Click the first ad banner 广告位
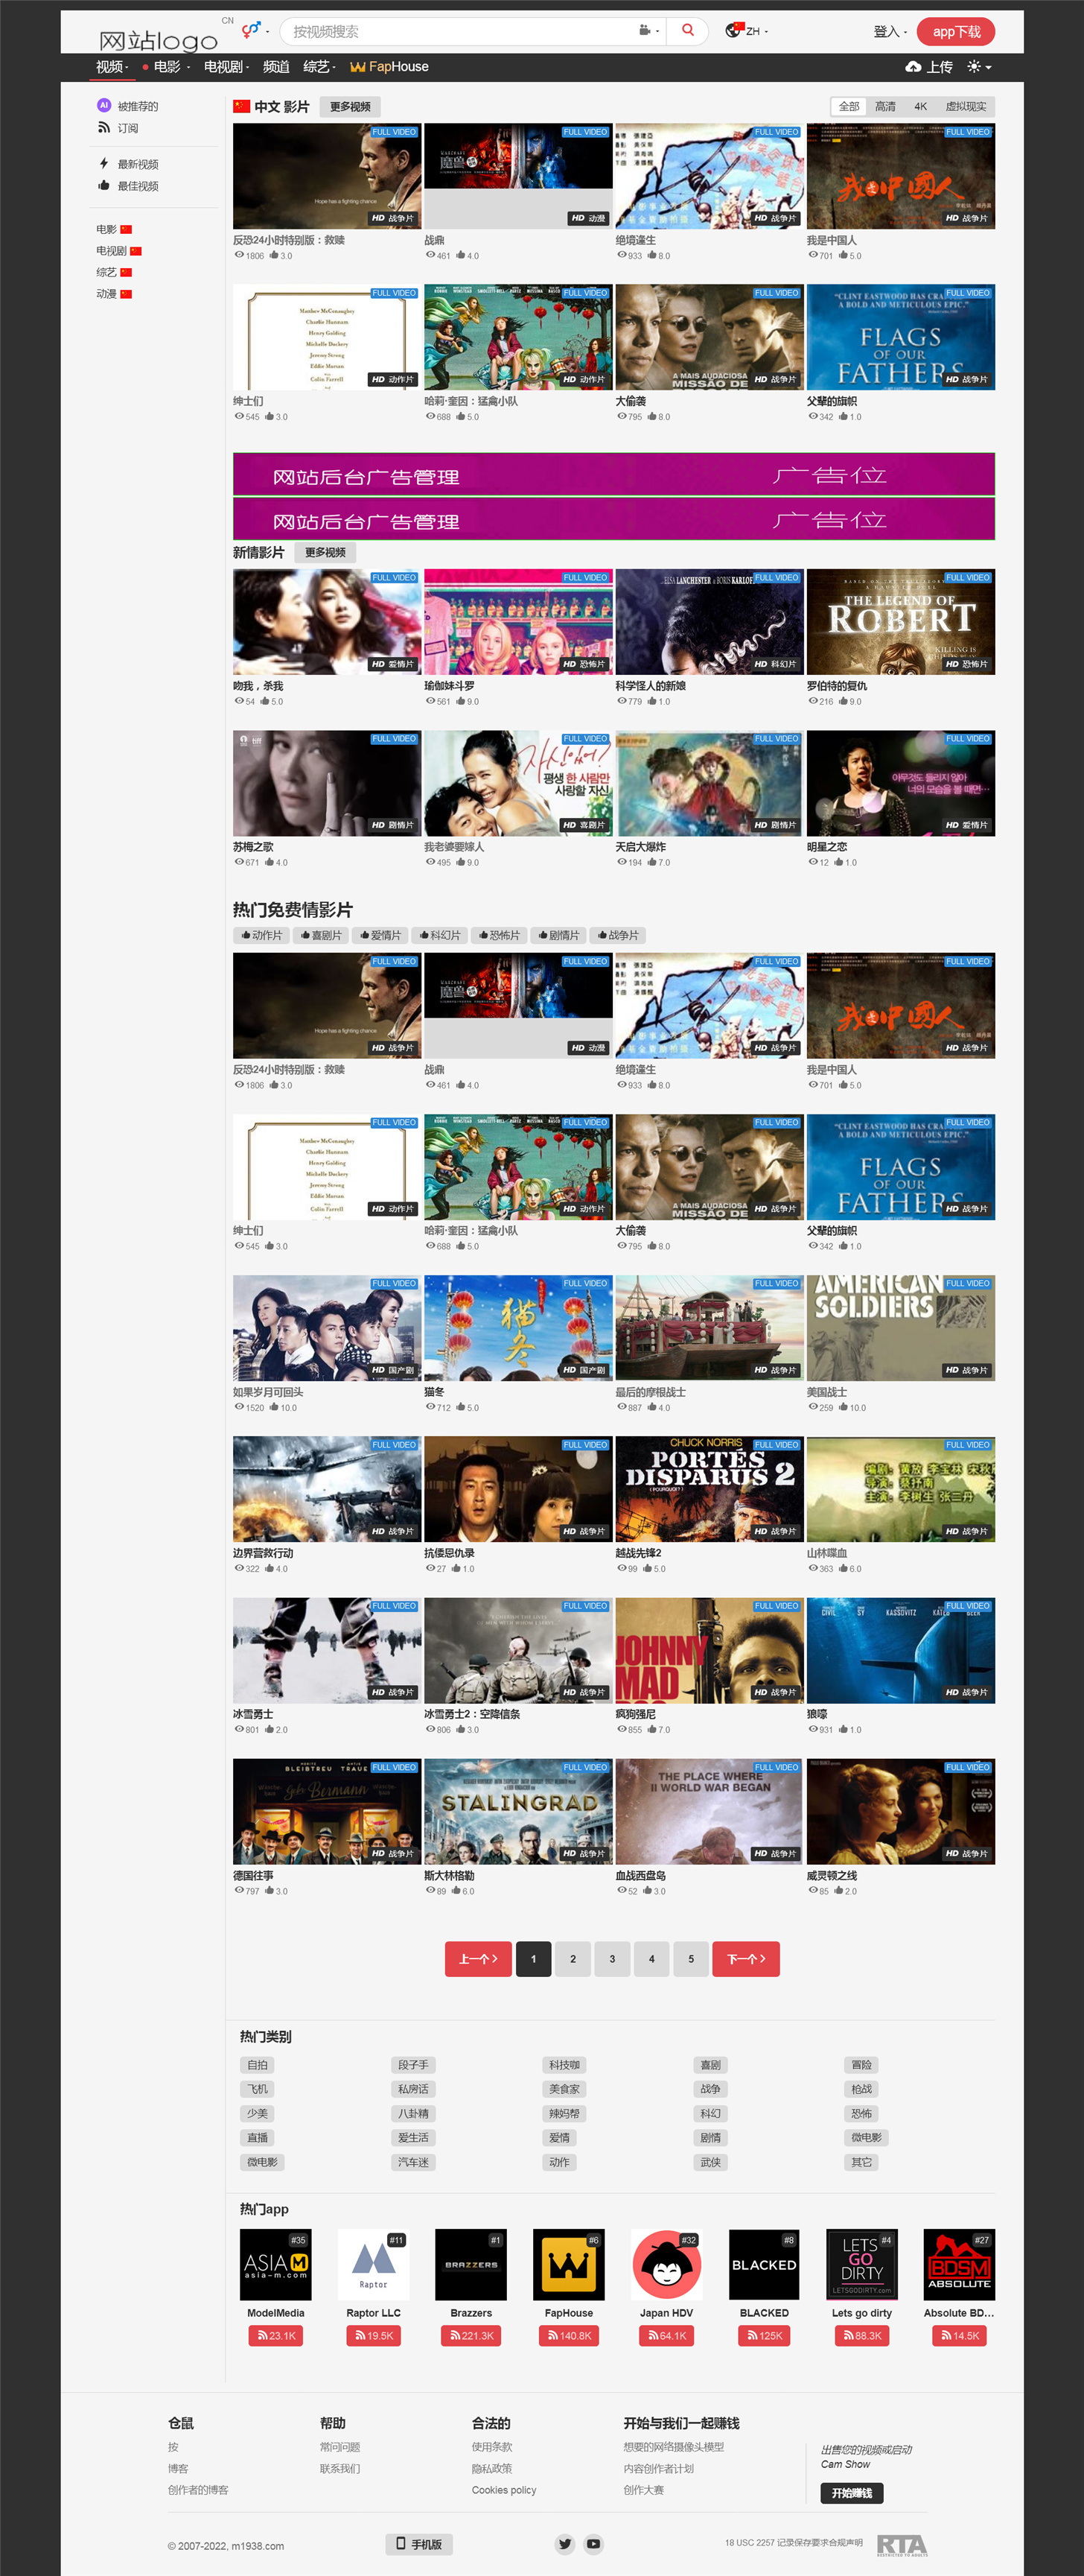 [x=613, y=474]
